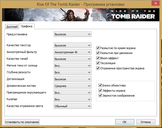Click Установить по умолчанию button
This screenshot has height=128, width=162.
click(22, 122)
